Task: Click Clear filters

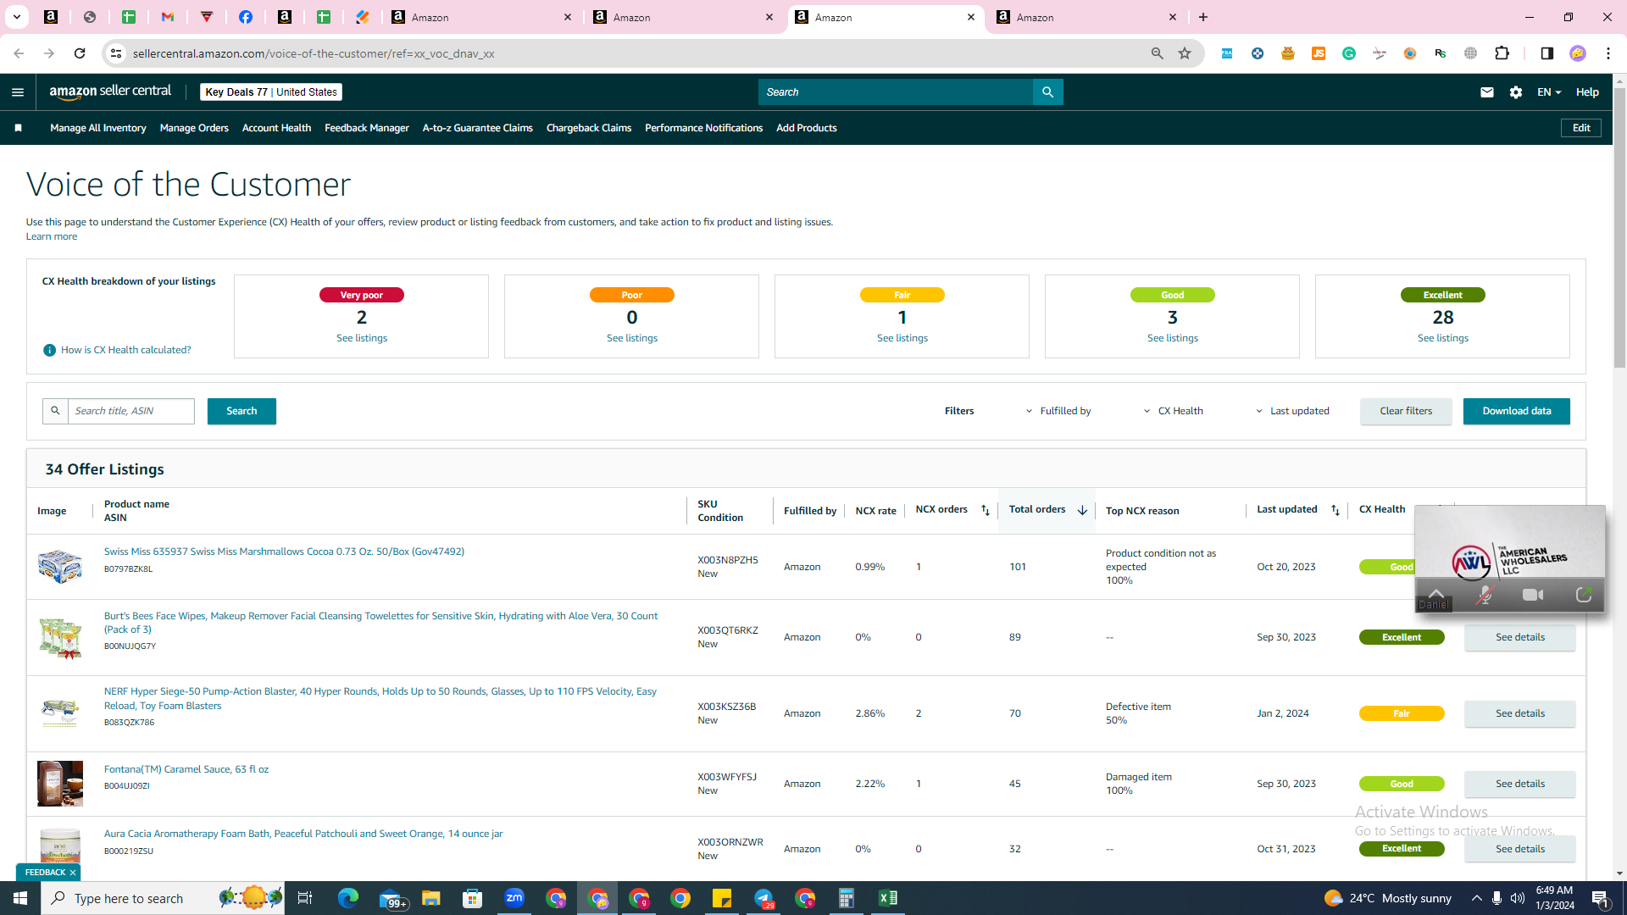Action: click(1406, 411)
